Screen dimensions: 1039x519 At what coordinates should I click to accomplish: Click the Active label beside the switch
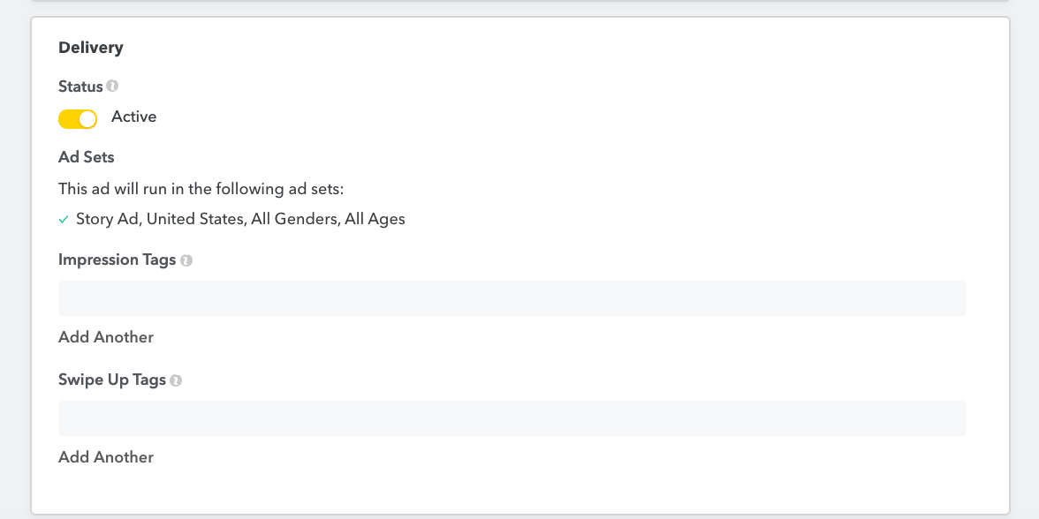pyautogui.click(x=133, y=117)
